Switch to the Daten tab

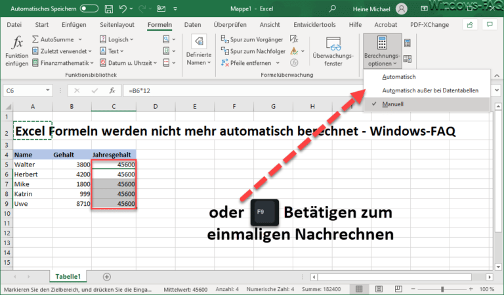[192, 25]
